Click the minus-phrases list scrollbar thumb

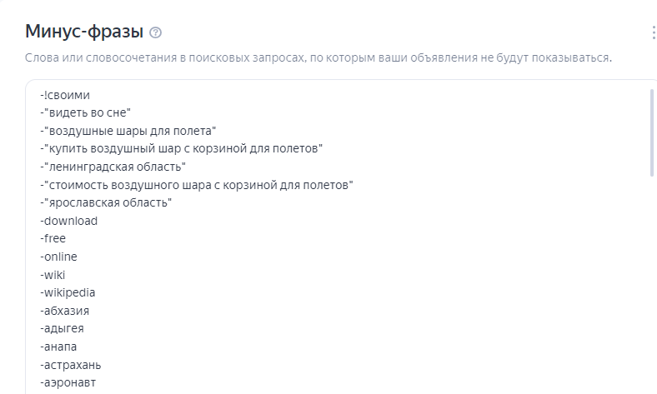point(651,132)
